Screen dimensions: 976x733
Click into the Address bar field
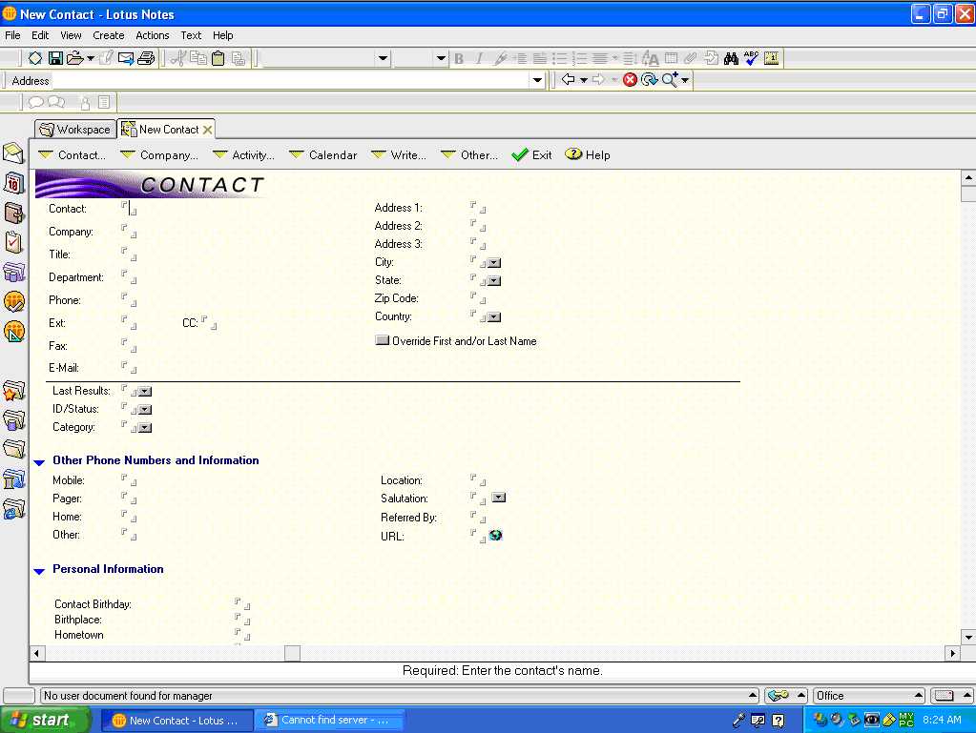(290, 80)
